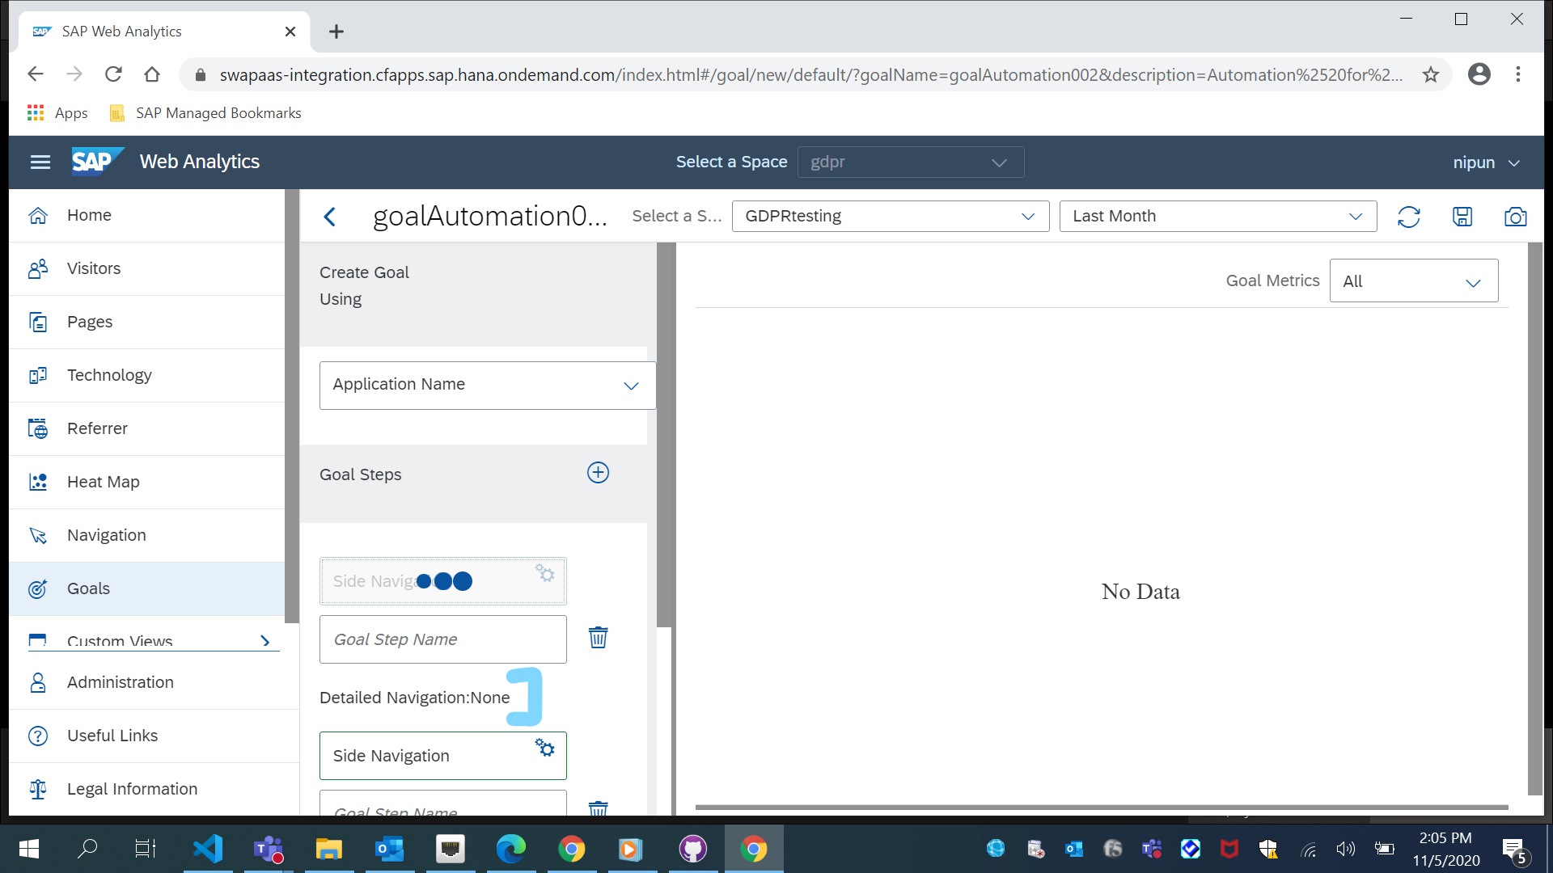The height and width of the screenshot is (873, 1553).
Task: Open the Visitors analytics page
Action: pos(94,268)
